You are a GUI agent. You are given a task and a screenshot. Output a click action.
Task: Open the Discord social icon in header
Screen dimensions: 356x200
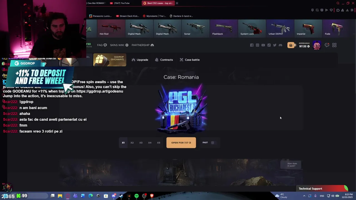[x=280, y=45]
